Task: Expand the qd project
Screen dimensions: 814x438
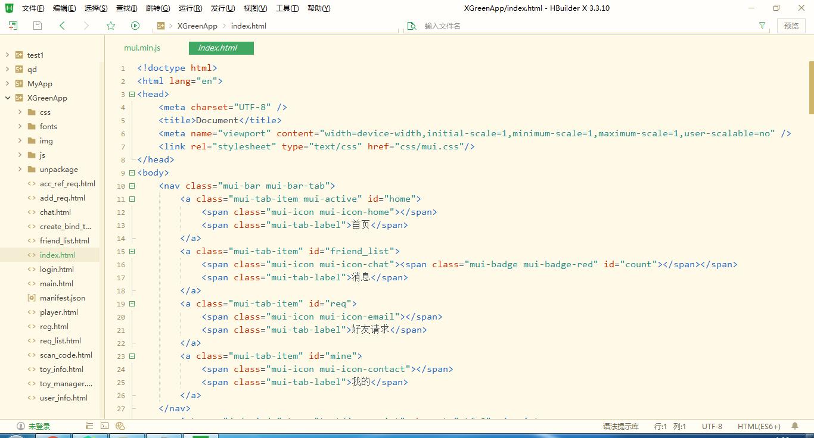Action: (7, 69)
